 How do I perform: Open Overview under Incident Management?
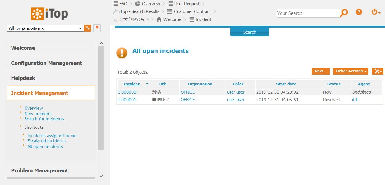pos(34,108)
